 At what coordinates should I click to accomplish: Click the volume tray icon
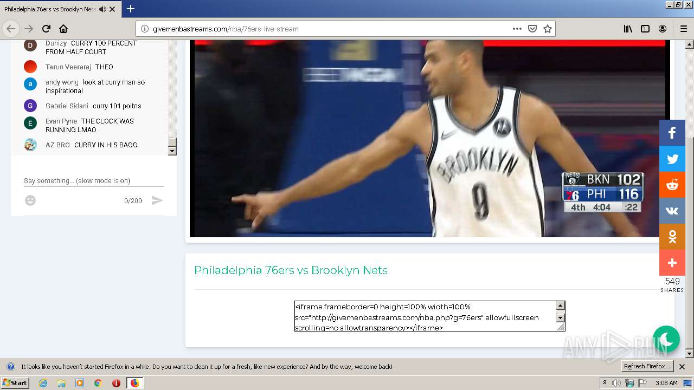pos(616,383)
